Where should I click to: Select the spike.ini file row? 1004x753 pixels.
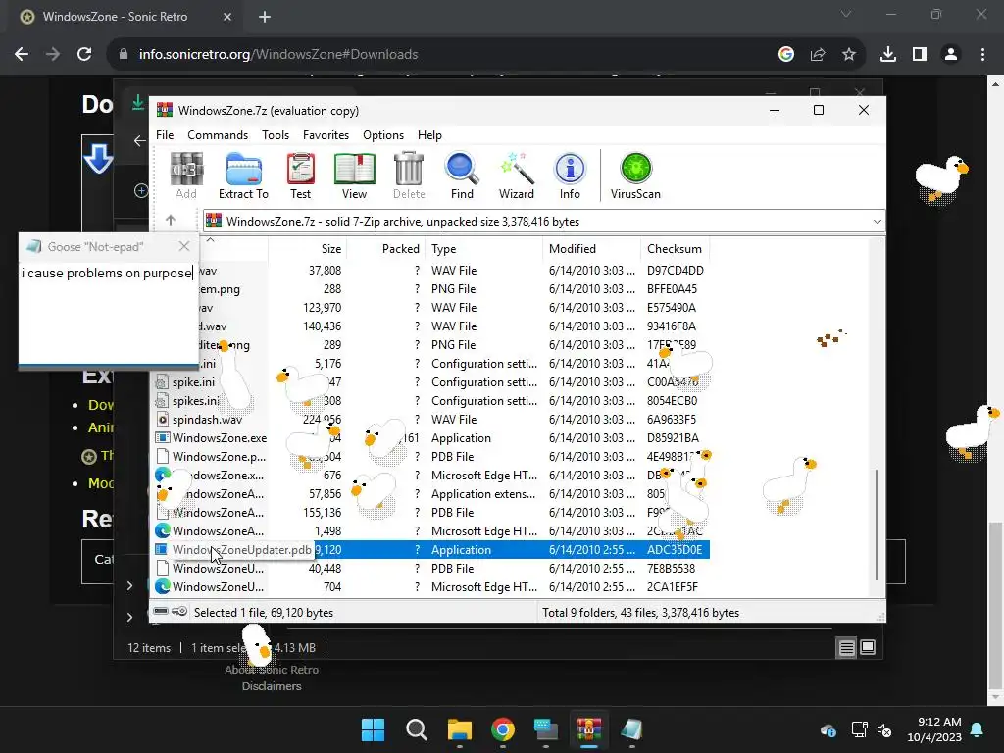point(431,382)
